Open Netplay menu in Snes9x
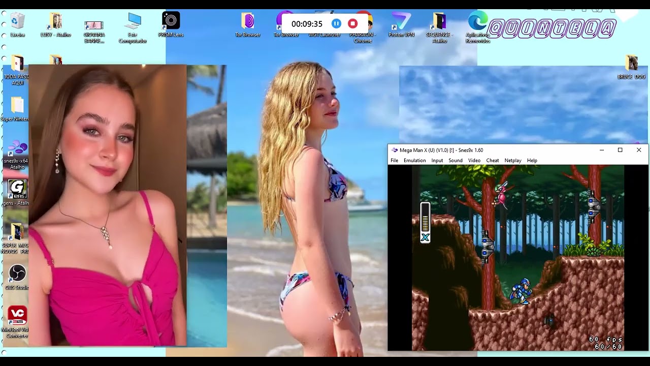650x366 pixels. pyautogui.click(x=513, y=161)
